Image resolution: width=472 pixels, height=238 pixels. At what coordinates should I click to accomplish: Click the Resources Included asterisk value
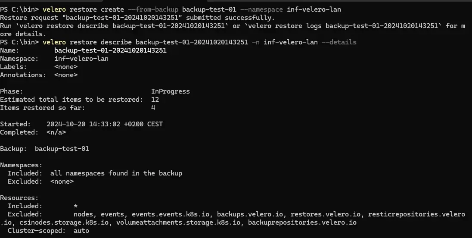tap(75, 206)
